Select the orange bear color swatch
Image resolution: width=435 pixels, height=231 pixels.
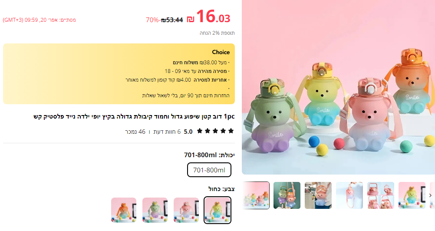click(x=124, y=210)
